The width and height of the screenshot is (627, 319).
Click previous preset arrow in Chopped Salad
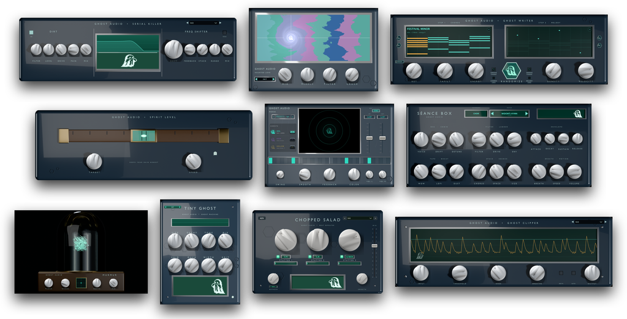point(345,218)
